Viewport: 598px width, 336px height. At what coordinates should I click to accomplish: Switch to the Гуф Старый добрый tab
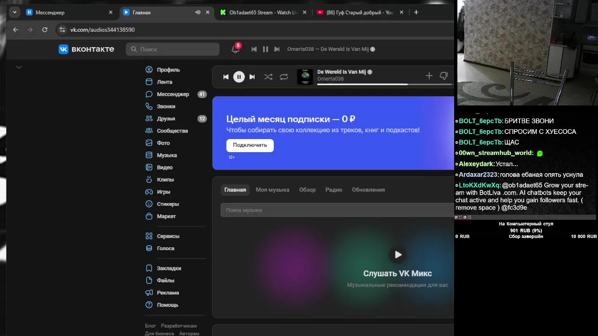point(360,13)
